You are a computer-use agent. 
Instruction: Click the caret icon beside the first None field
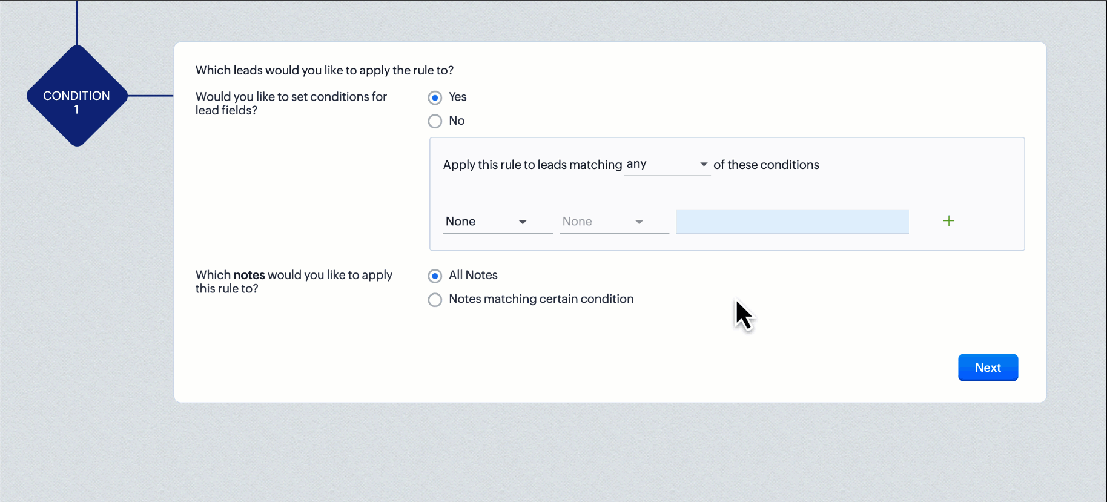tap(522, 222)
